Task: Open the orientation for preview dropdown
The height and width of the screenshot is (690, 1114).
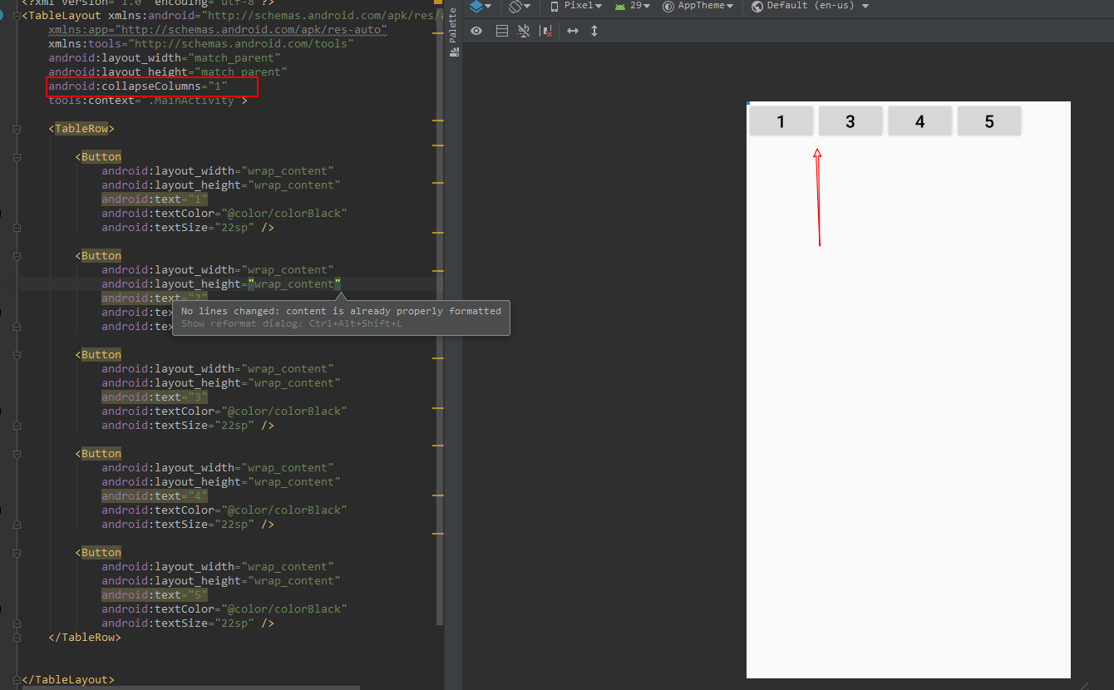Action: point(520,6)
